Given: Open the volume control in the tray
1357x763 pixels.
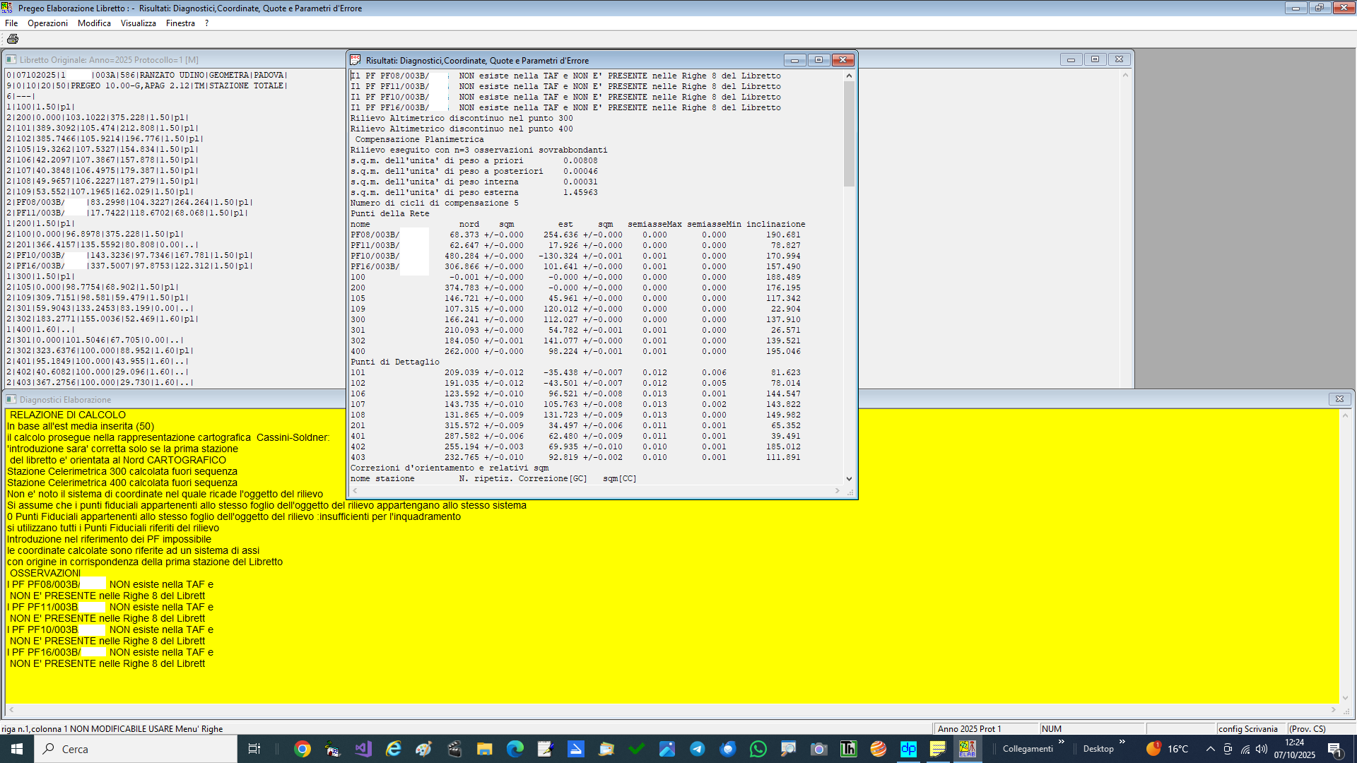Looking at the screenshot, I should coord(1262,749).
